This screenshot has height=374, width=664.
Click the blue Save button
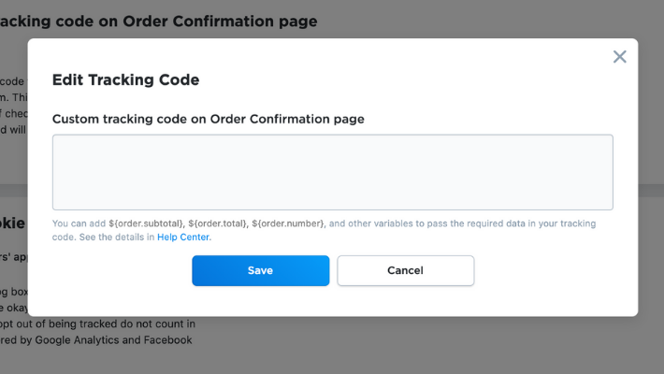260,270
